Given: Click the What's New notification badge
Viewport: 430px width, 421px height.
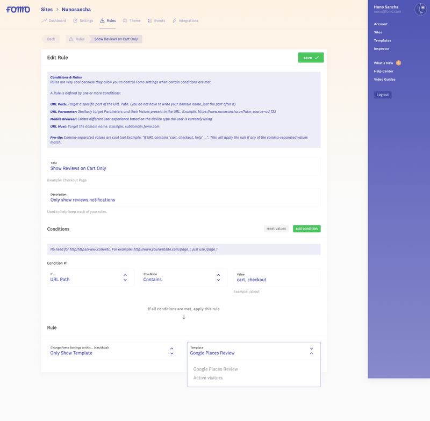Looking at the screenshot, I should click(x=398, y=63).
